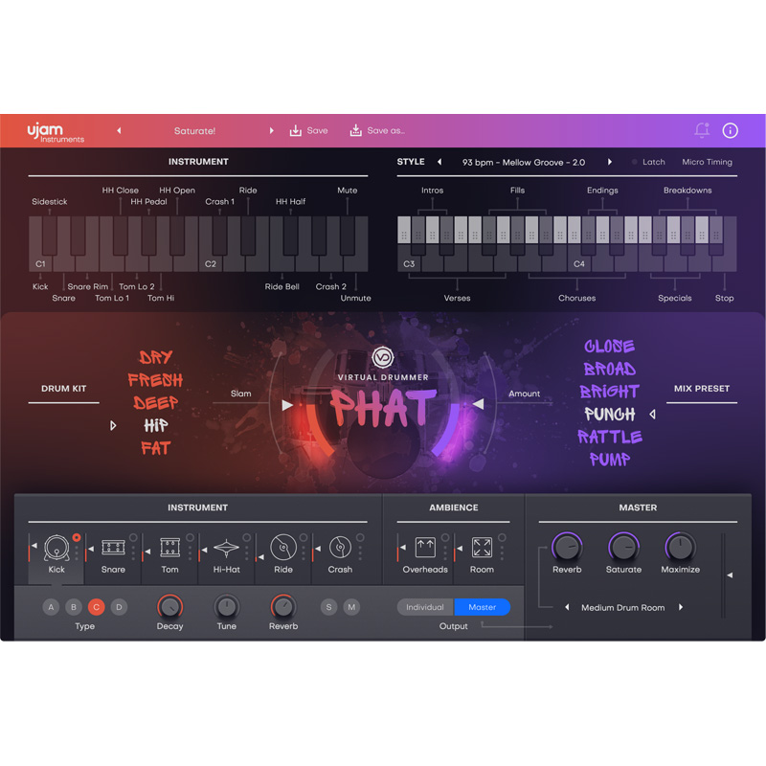Choose next reverb after Medium Drum Room
The width and height of the screenshot is (766, 766).
681,607
